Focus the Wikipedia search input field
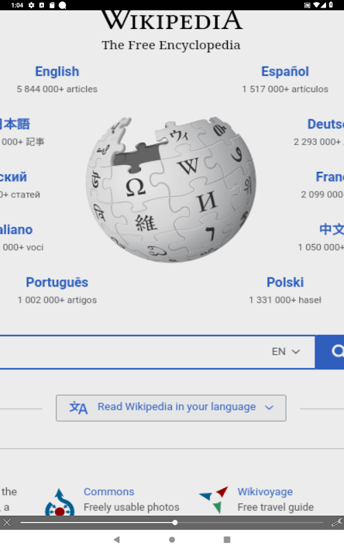The image size is (344, 550). pyautogui.click(x=133, y=352)
